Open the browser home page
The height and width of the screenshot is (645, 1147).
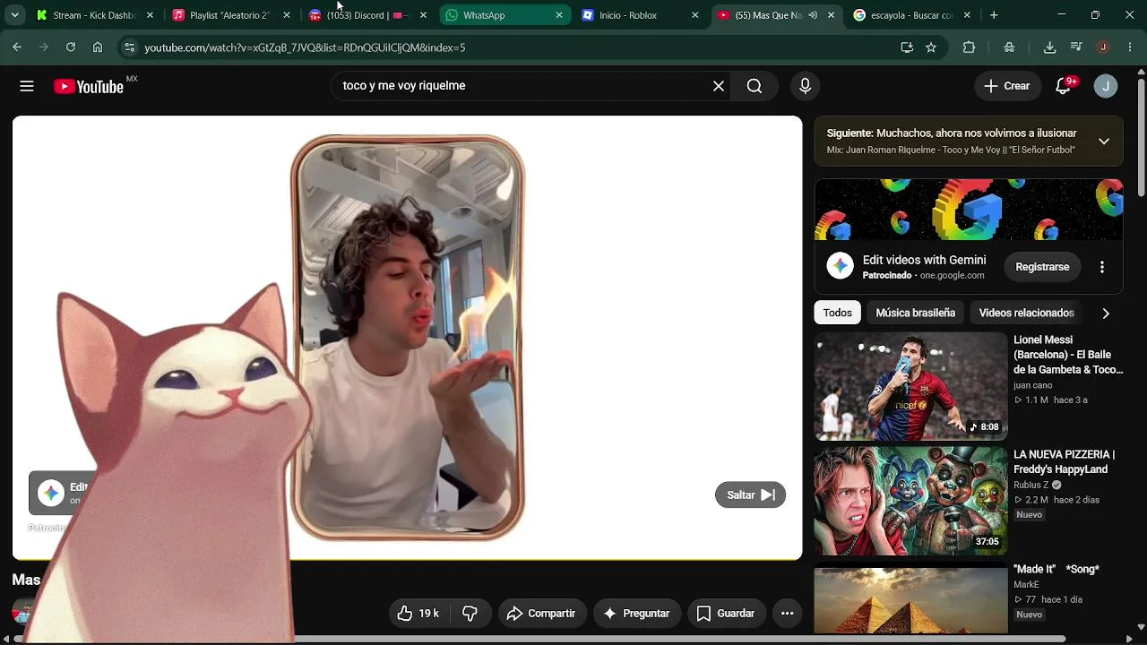pos(98,47)
